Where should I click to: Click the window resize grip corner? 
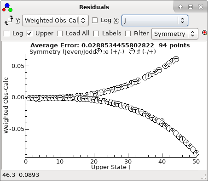[x=203, y=176]
